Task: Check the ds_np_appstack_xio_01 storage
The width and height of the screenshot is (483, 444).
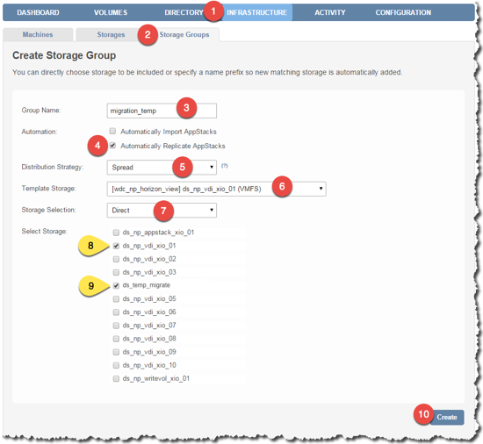Action: click(116, 233)
